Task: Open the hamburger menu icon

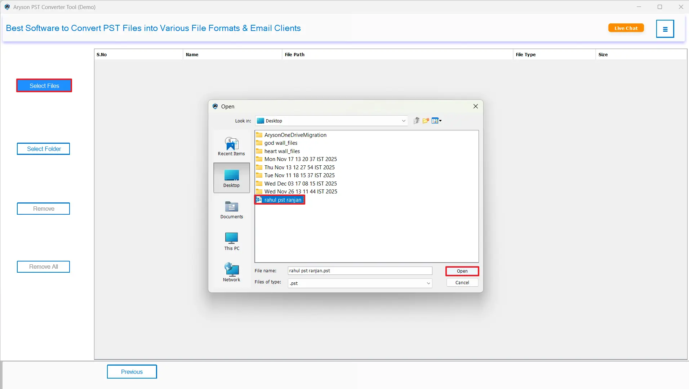Action: [x=665, y=29]
